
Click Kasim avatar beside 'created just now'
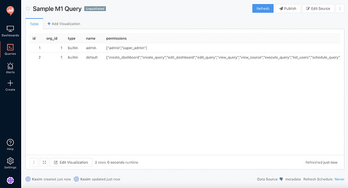click(x=28, y=179)
